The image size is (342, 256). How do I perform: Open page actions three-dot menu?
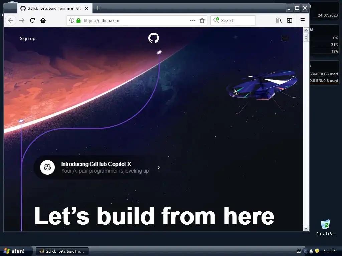[193, 20]
